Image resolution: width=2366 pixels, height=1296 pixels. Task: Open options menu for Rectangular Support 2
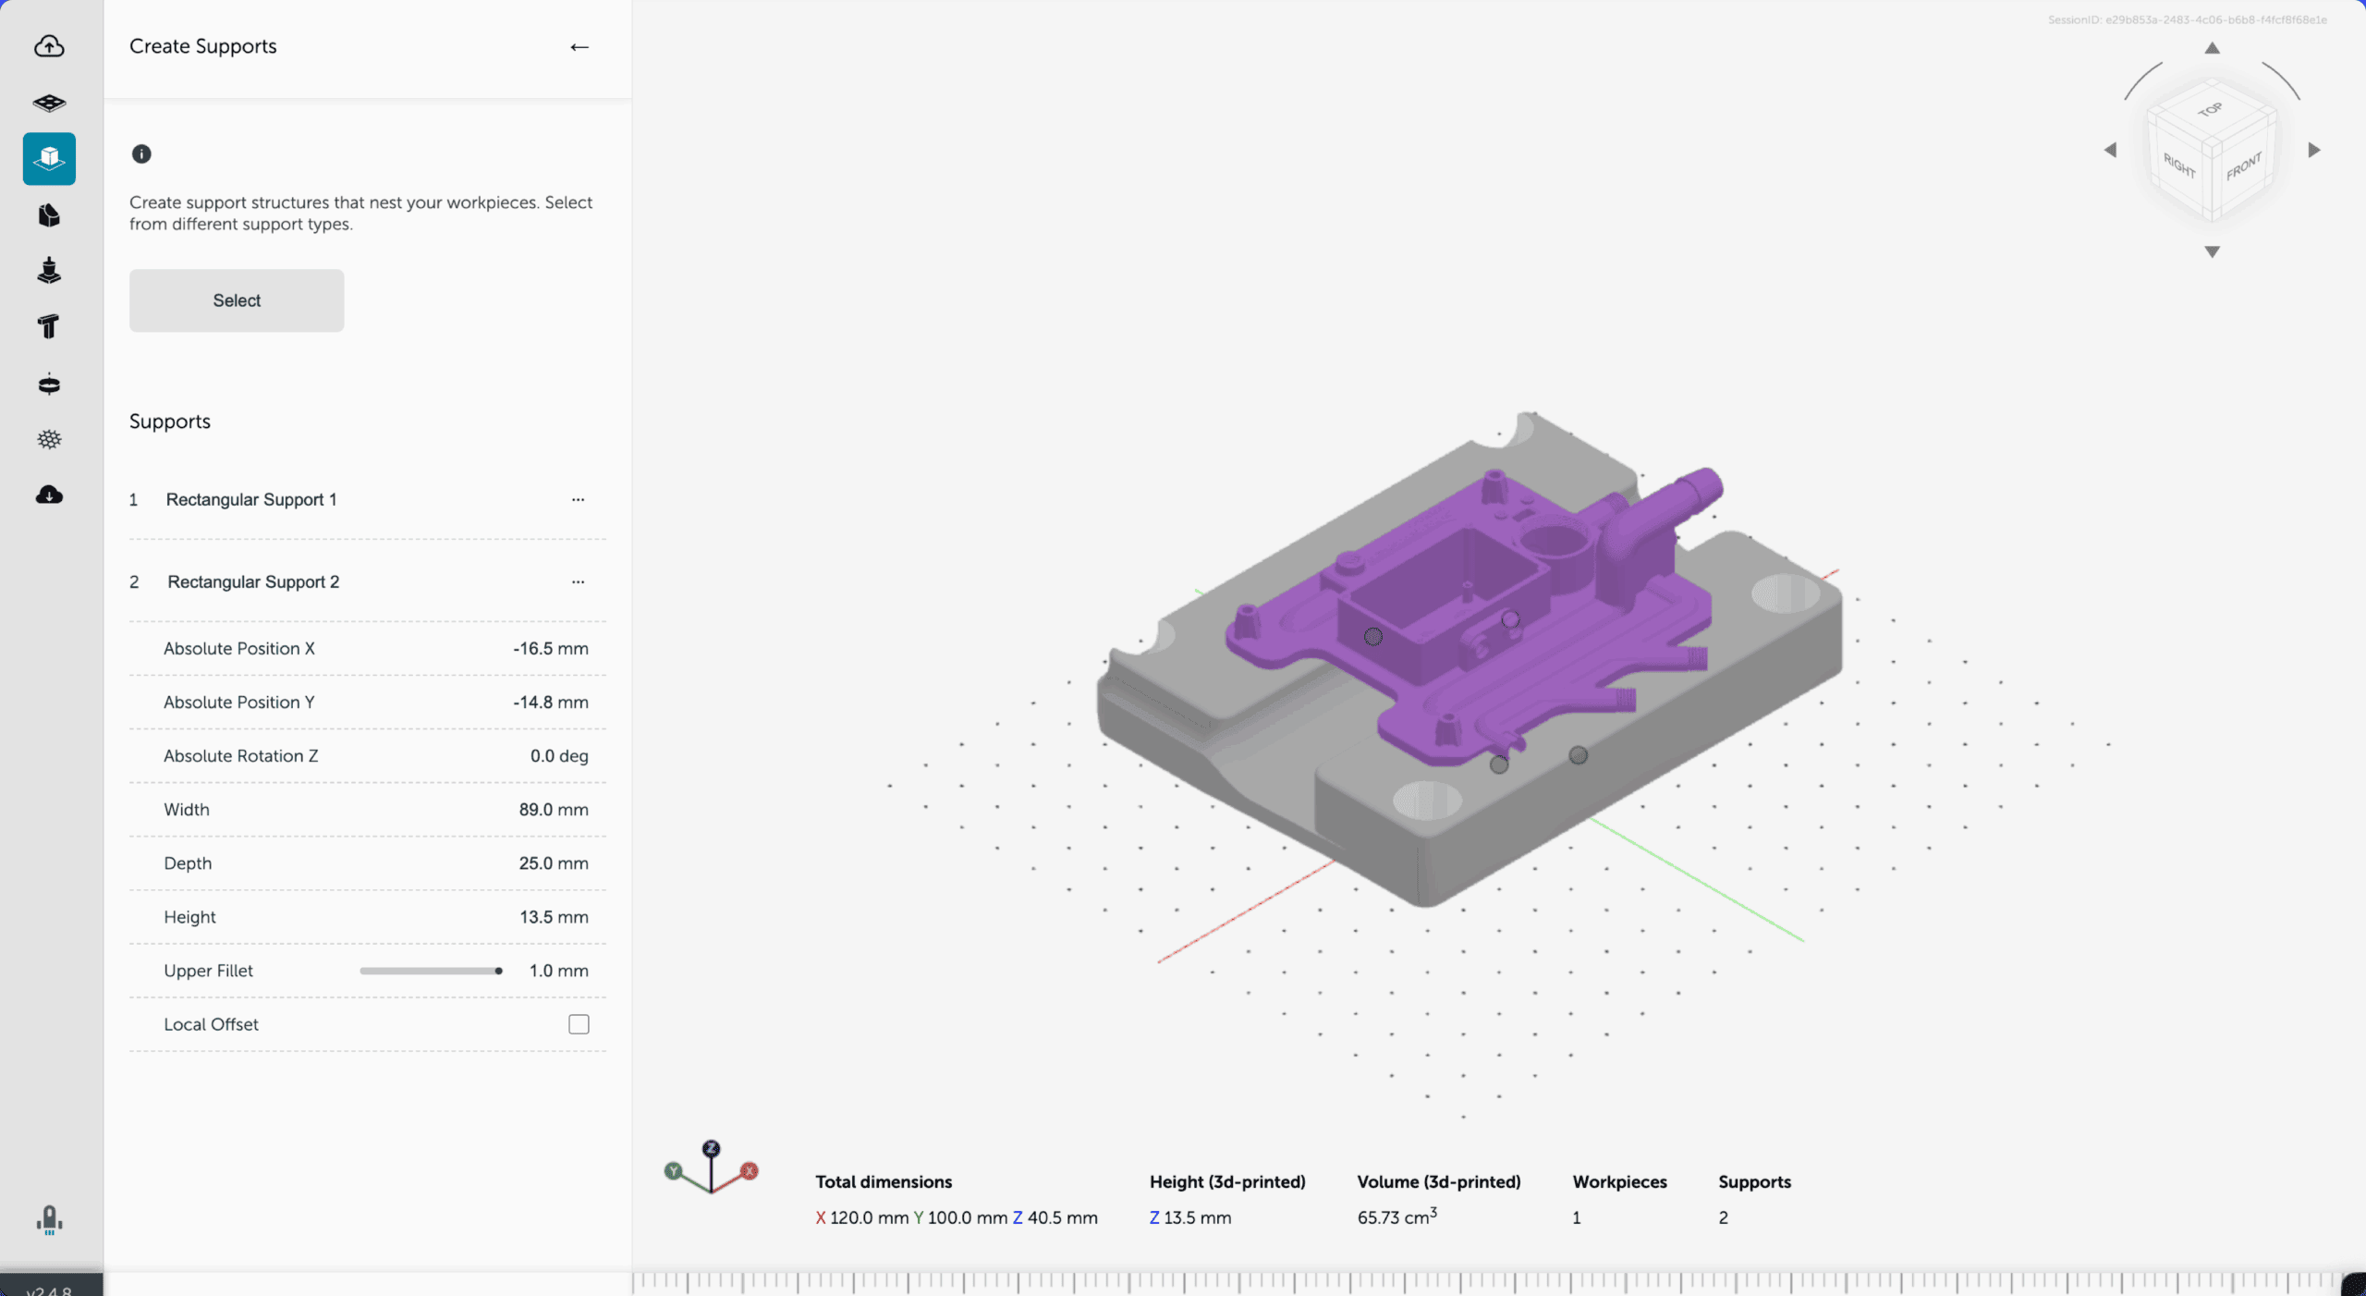tap(578, 581)
